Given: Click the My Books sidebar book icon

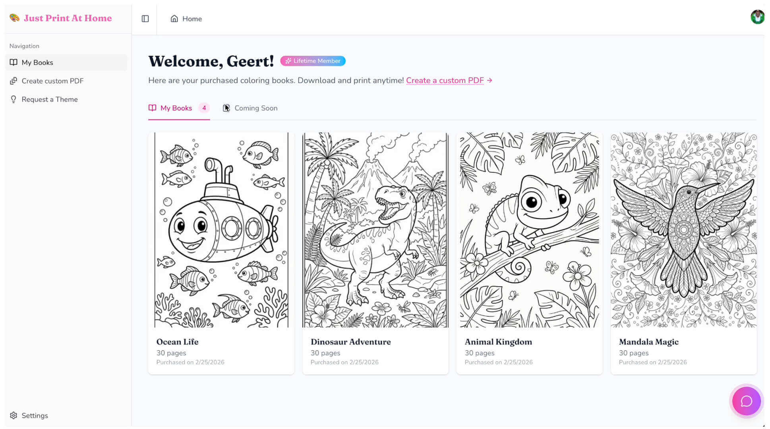Looking at the screenshot, I should coord(14,62).
